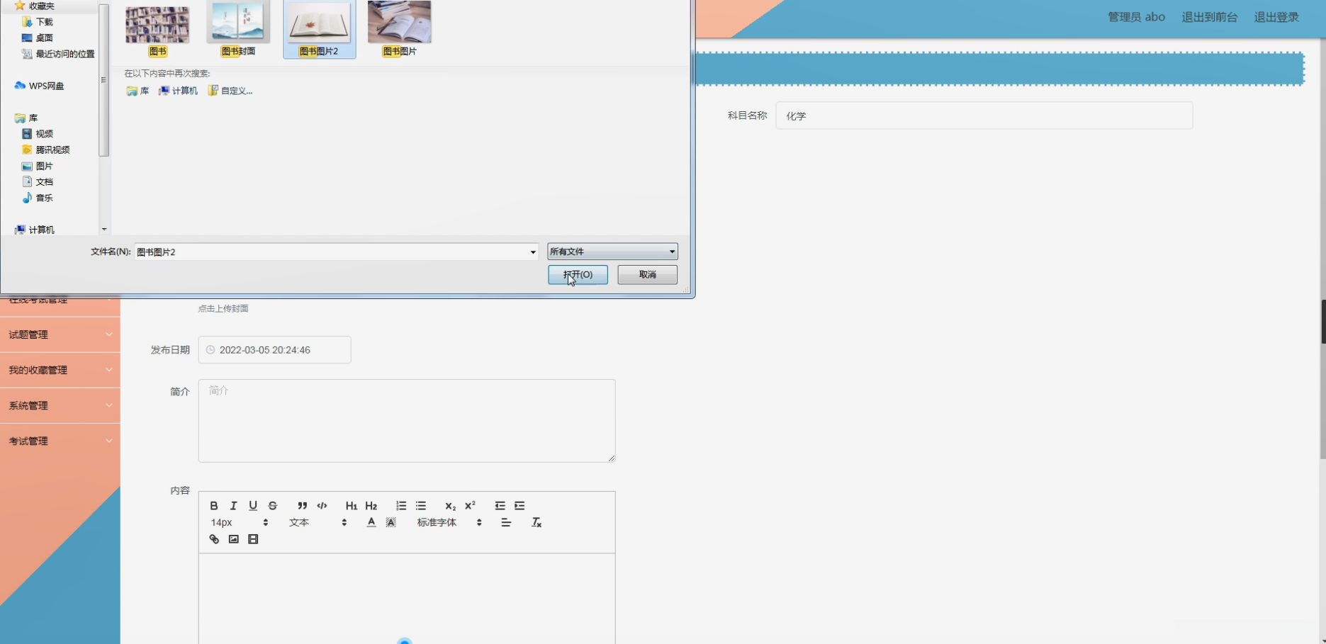The height and width of the screenshot is (644, 1326).
Task: Expand the 系统管理 sidebar menu
Action: point(60,405)
